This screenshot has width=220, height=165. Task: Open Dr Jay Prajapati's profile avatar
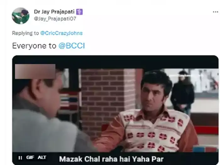click(21, 16)
